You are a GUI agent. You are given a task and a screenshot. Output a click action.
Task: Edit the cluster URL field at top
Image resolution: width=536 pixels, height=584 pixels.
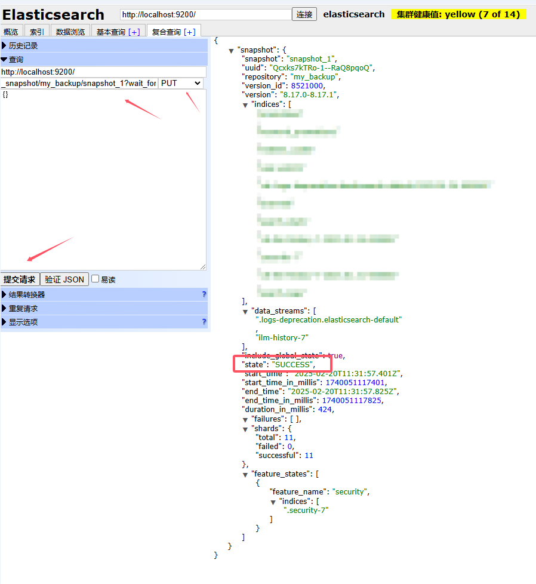[x=206, y=14]
